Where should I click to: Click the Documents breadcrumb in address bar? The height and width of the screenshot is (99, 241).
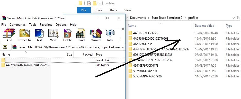(138, 18)
